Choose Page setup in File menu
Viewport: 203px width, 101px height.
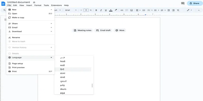coord(30,64)
